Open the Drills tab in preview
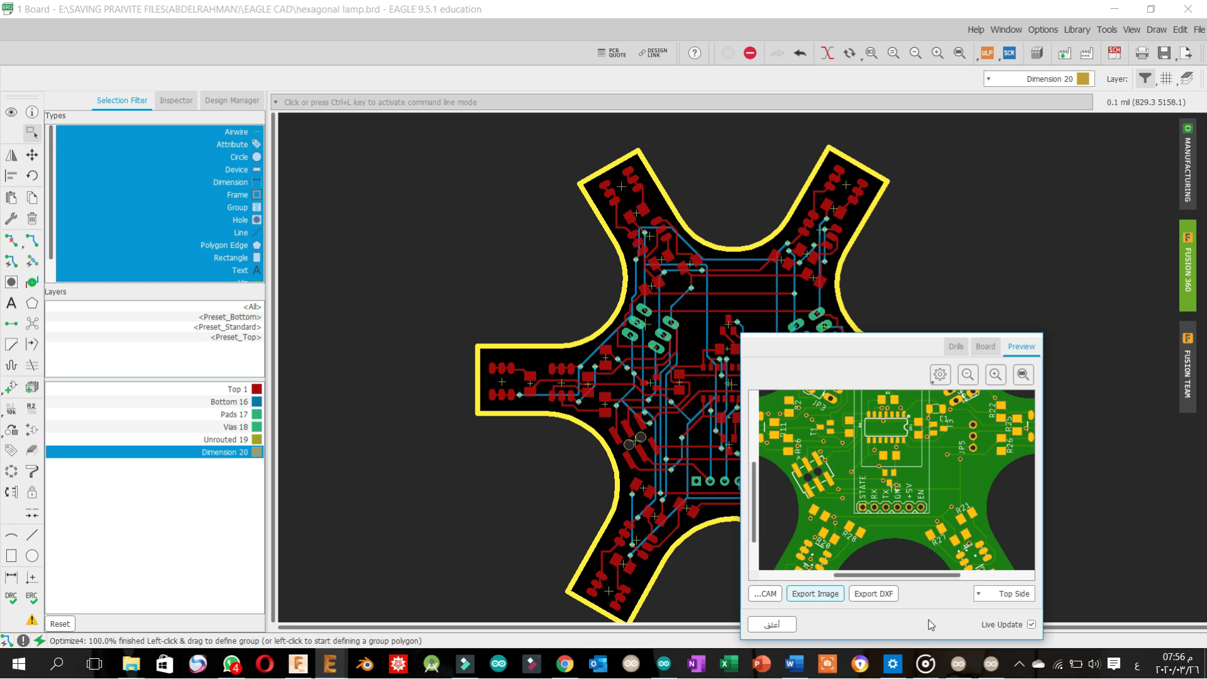This screenshot has width=1207, height=679. click(956, 346)
